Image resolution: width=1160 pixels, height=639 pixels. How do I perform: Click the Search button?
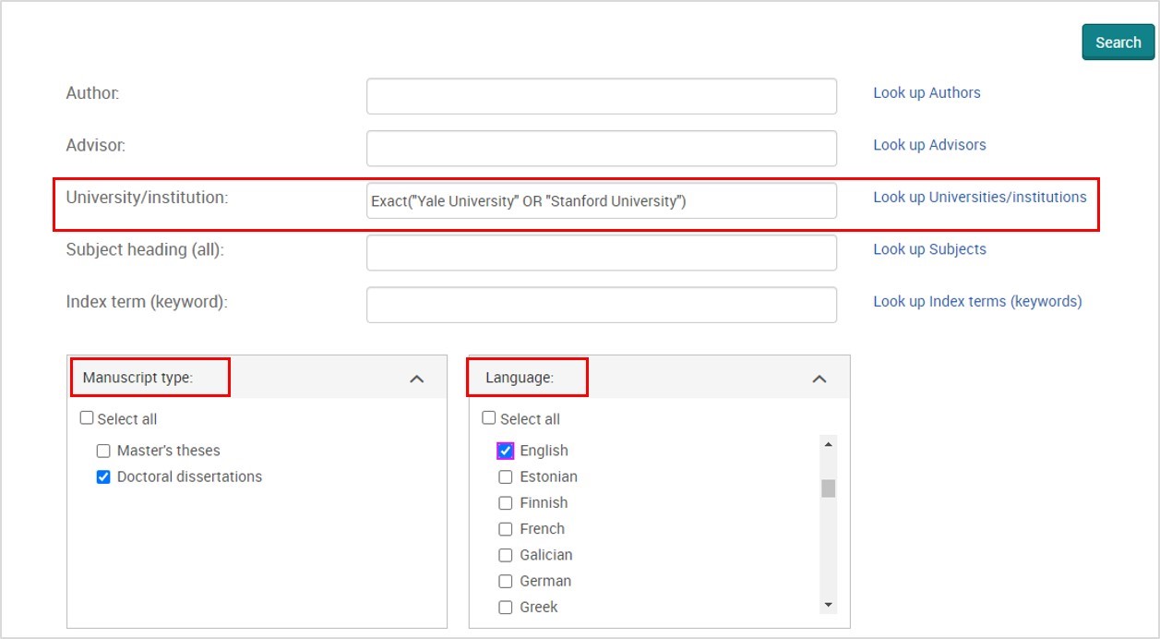[x=1118, y=42]
